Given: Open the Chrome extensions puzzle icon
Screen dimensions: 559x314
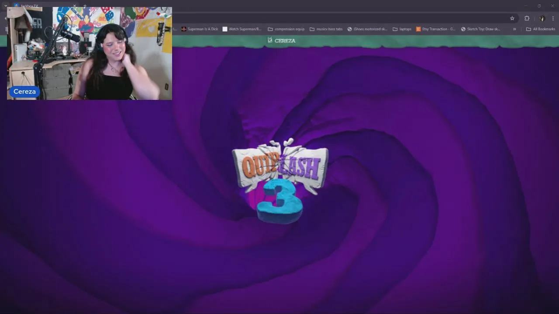Looking at the screenshot, I should pyautogui.click(x=527, y=18).
